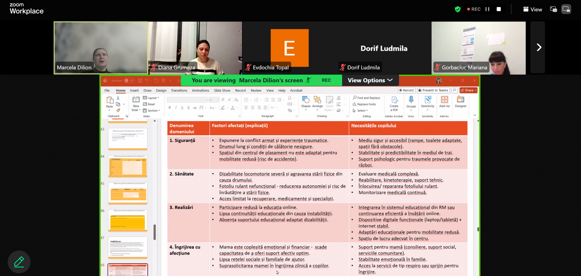This screenshot has height=276, width=581.
Task: Pause the Zoom recording
Action: pos(487,9)
